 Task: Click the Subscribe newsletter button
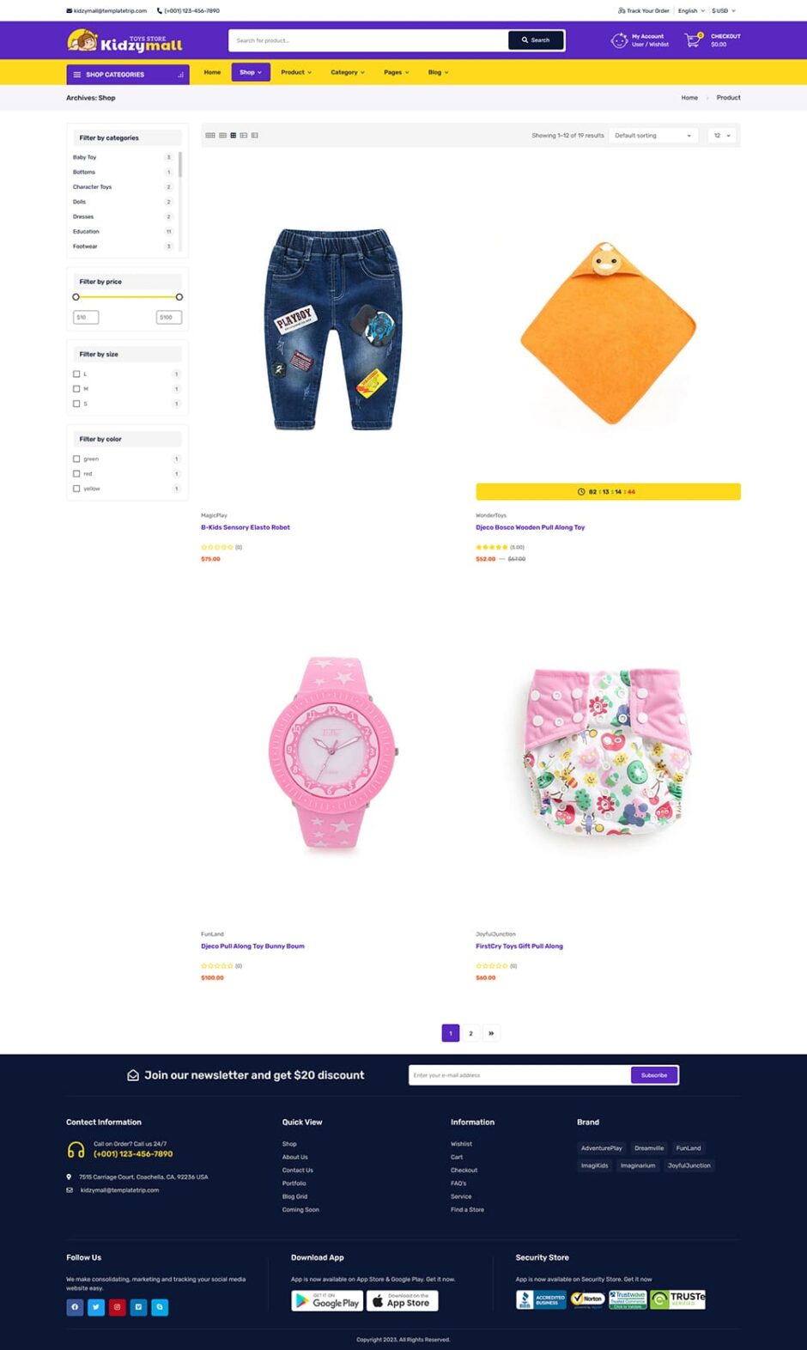pyautogui.click(x=654, y=1075)
